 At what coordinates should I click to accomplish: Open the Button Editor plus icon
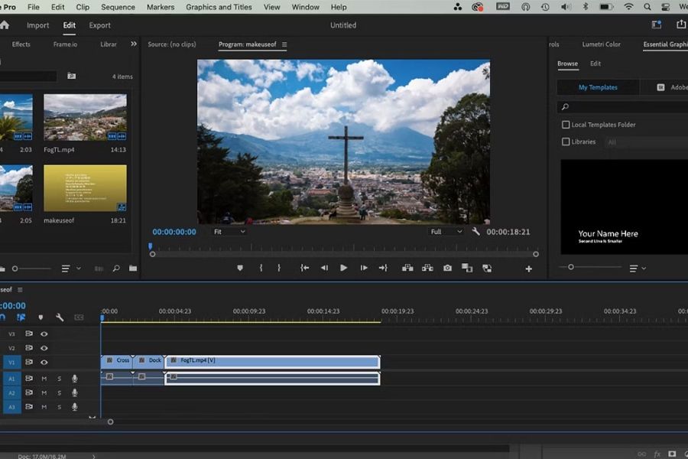coord(528,269)
